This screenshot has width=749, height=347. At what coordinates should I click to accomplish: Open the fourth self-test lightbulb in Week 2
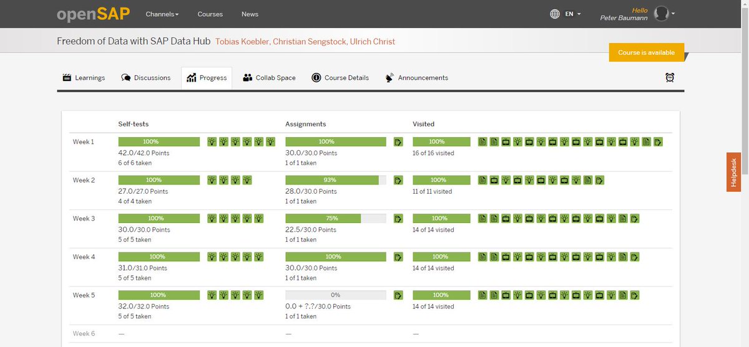[x=247, y=181]
